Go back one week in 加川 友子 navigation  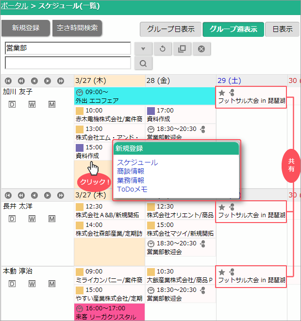pos(21,81)
